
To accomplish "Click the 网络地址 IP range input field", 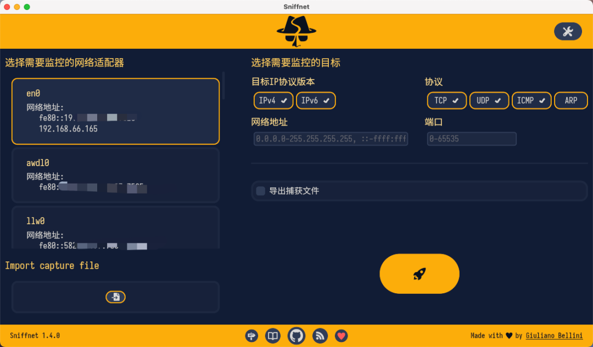I will 331,139.
